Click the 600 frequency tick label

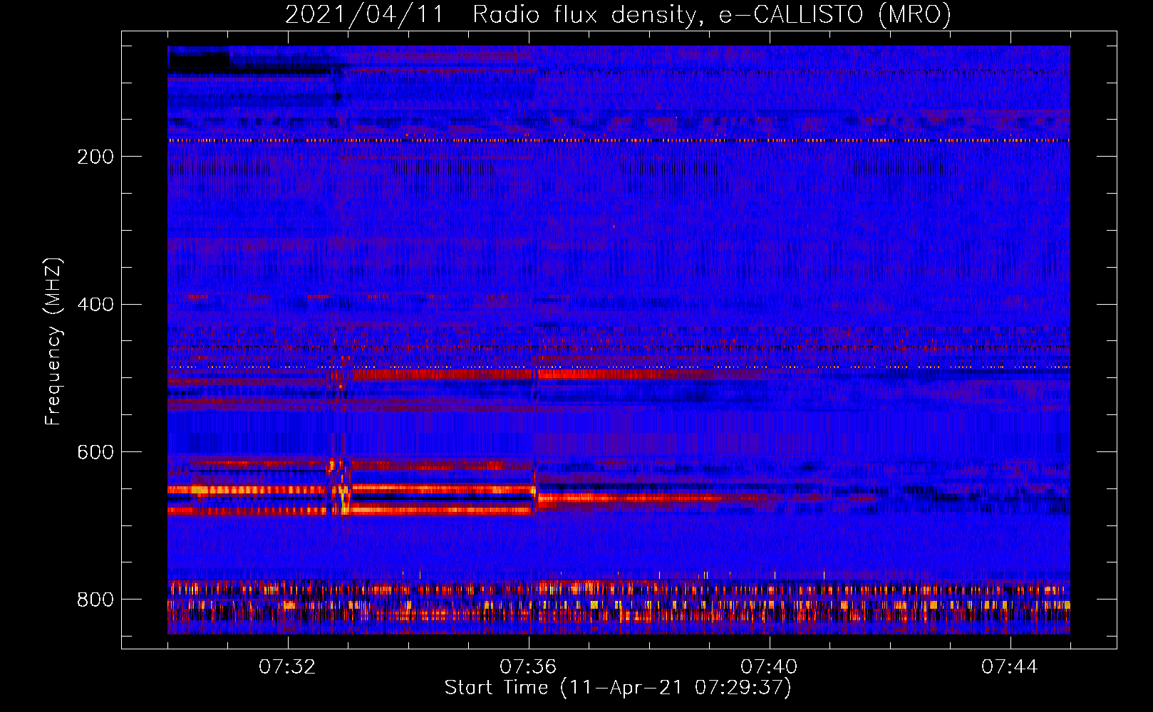click(95, 453)
